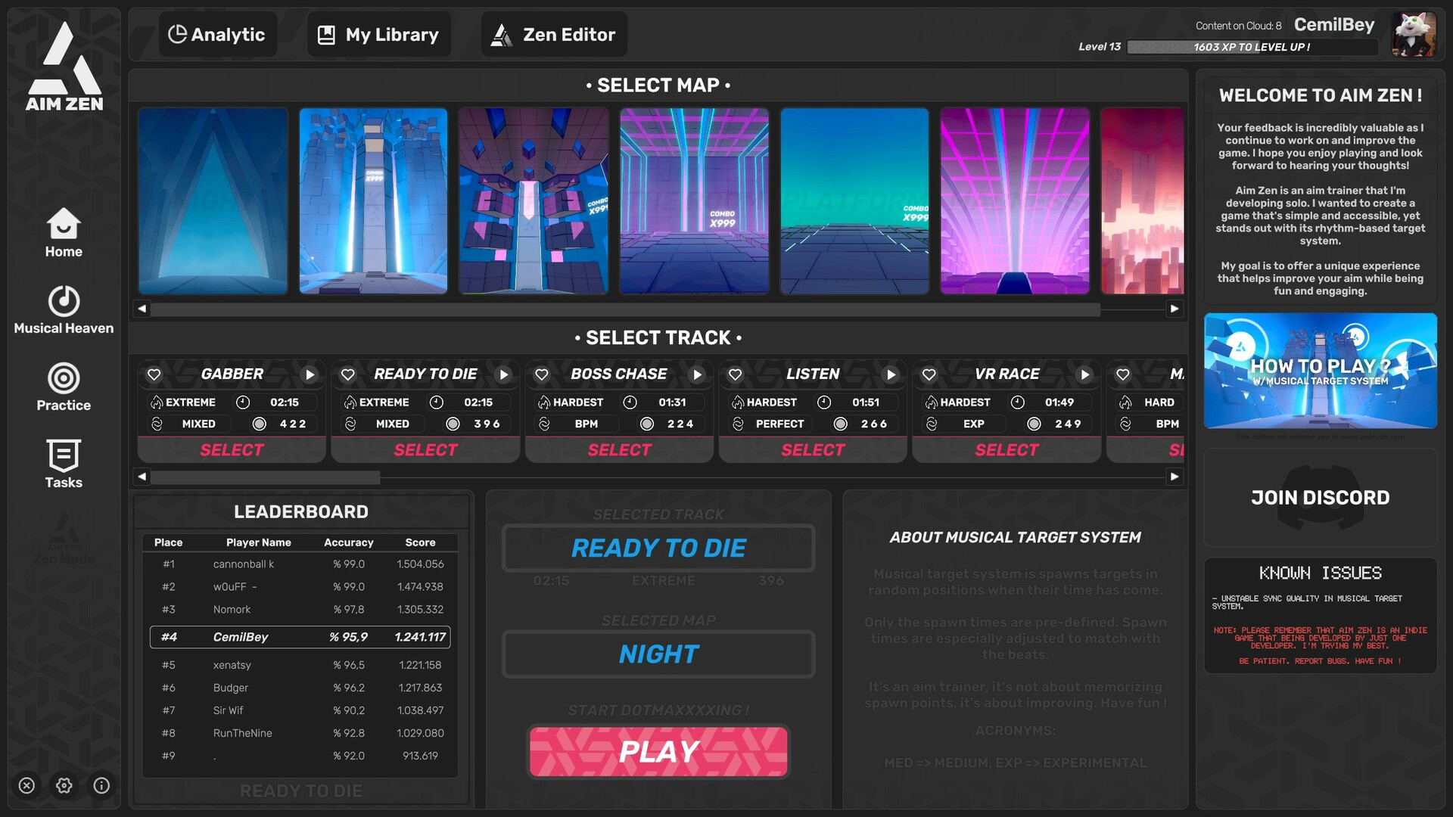
Task: Play the preview of READY TO DIE
Action: [x=504, y=374]
